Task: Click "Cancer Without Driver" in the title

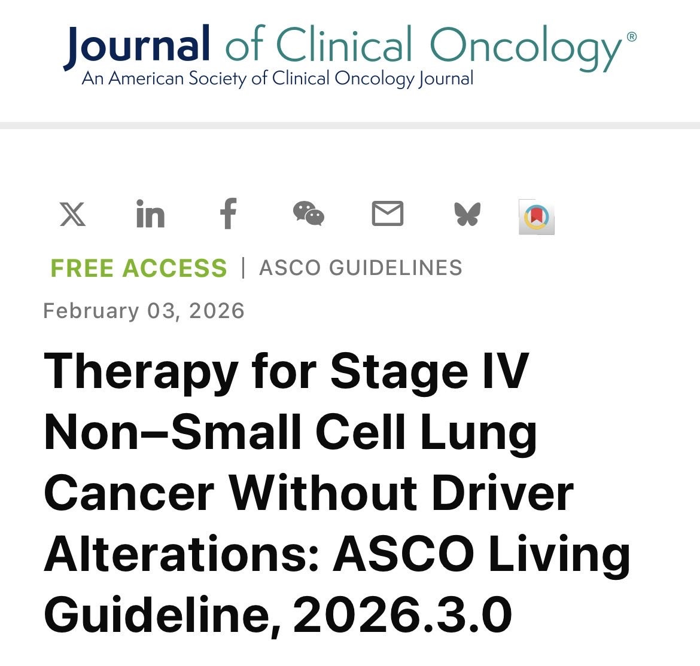Action: (x=309, y=493)
